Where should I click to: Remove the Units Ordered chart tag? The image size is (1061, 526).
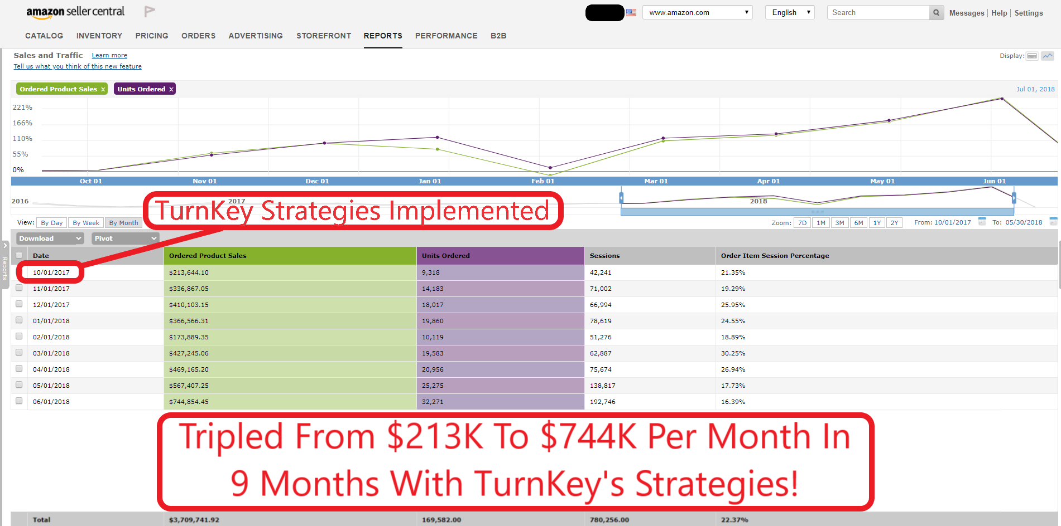171,89
